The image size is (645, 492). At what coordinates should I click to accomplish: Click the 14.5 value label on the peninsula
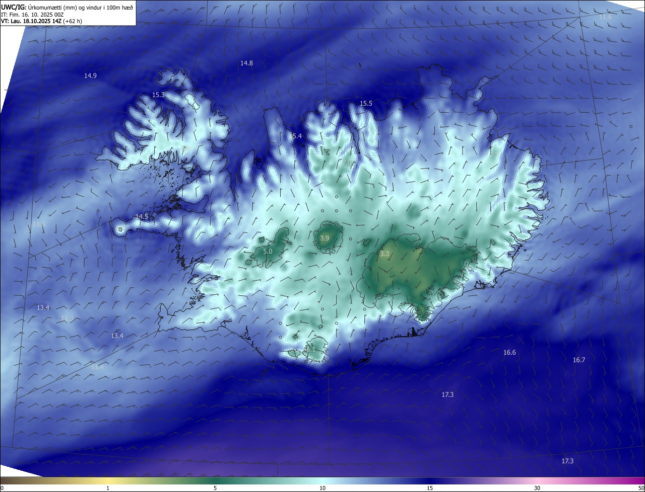(142, 216)
